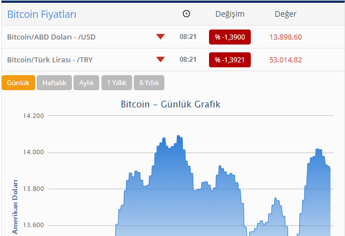The image size is (345, 236).
Task: Open the 6 Yıllık chart tab
Action: tap(149, 82)
